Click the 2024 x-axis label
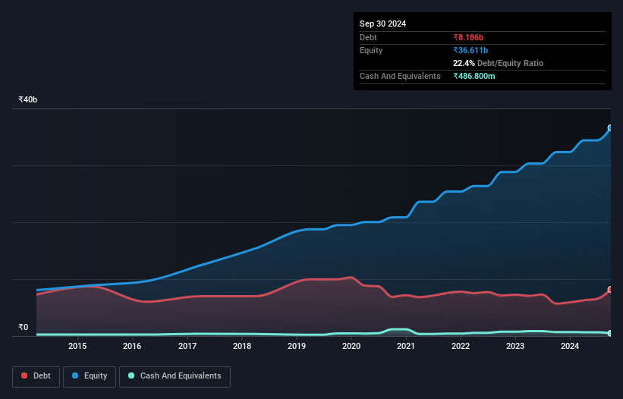The image size is (623, 399). (x=570, y=346)
